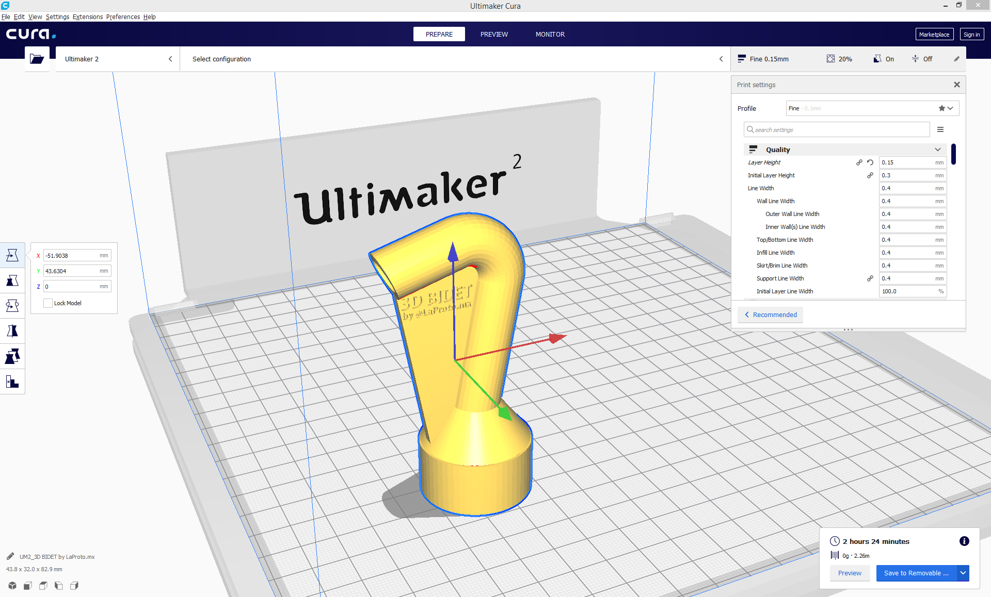The image size is (991, 597).
Task: Reset Layer Height with the revert arrow
Action: (870, 162)
